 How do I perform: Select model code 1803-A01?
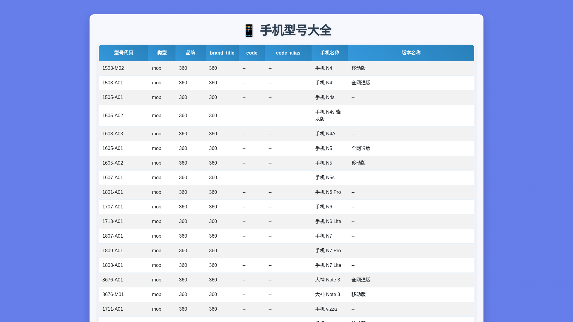pyautogui.click(x=113, y=265)
